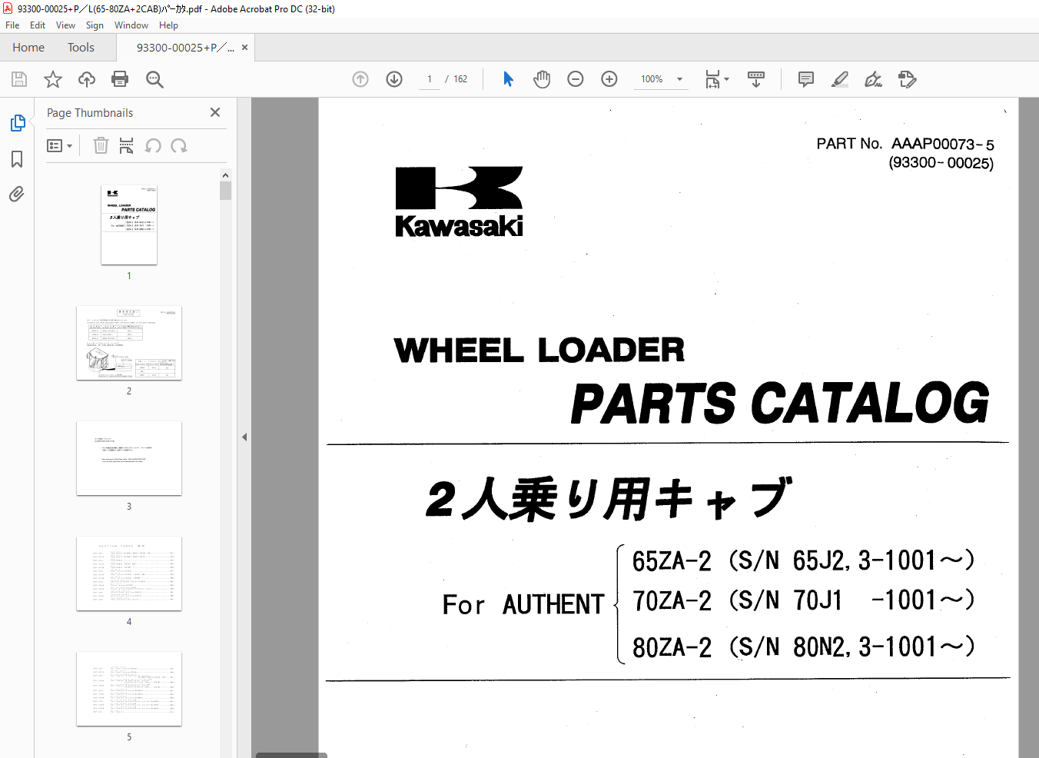1039x758 pixels.
Task: Open the Window menu
Action: coord(131,25)
